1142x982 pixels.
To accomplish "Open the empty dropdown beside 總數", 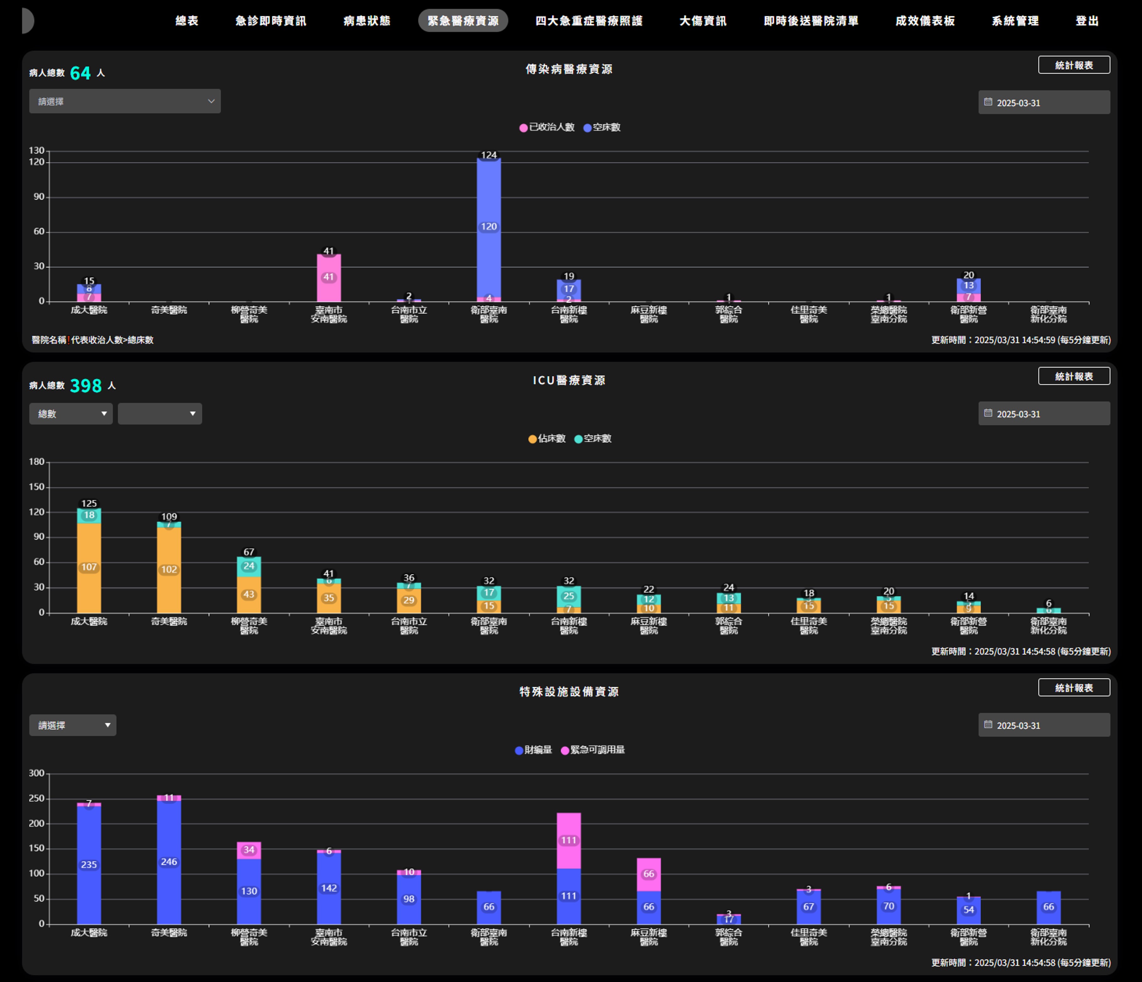I will (160, 414).
